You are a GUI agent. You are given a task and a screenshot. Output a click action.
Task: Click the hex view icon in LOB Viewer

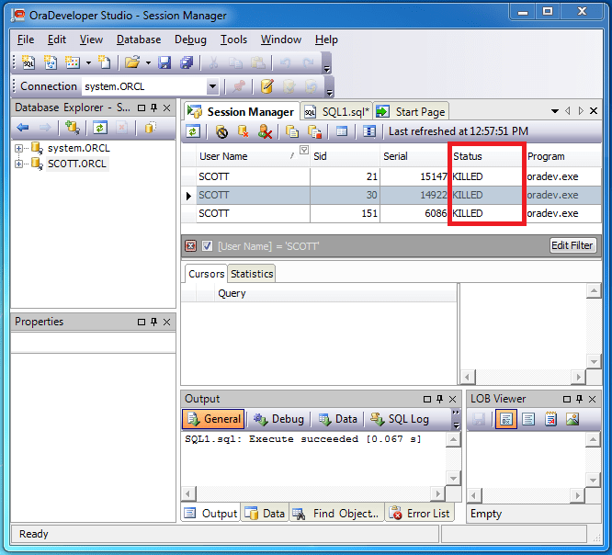click(505, 420)
